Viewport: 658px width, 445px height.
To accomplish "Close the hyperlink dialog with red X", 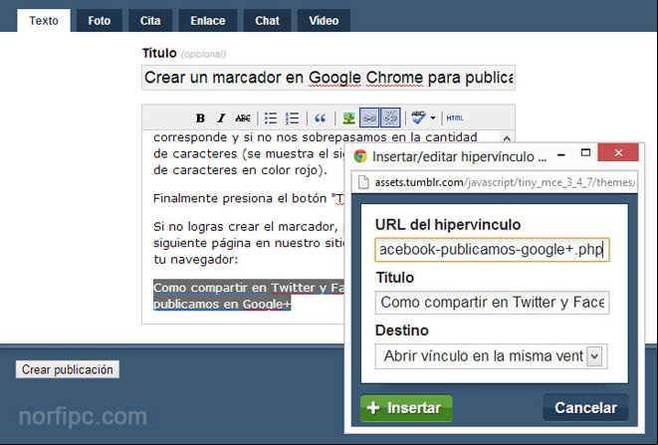I will [618, 152].
